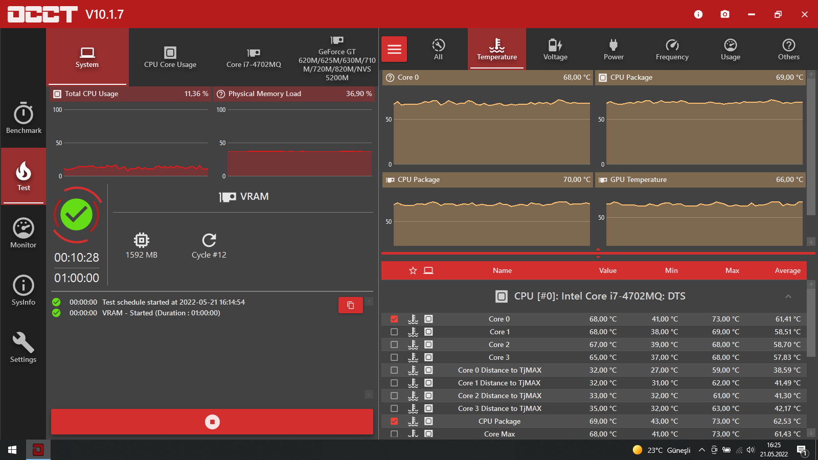Collapse the CPU [#0] Intel Core group
This screenshot has height=460, width=818.
pos(788,296)
